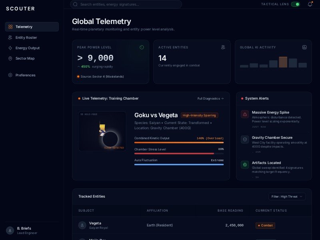
Task: Click the Full Diagnostics link
Action: click(x=210, y=98)
